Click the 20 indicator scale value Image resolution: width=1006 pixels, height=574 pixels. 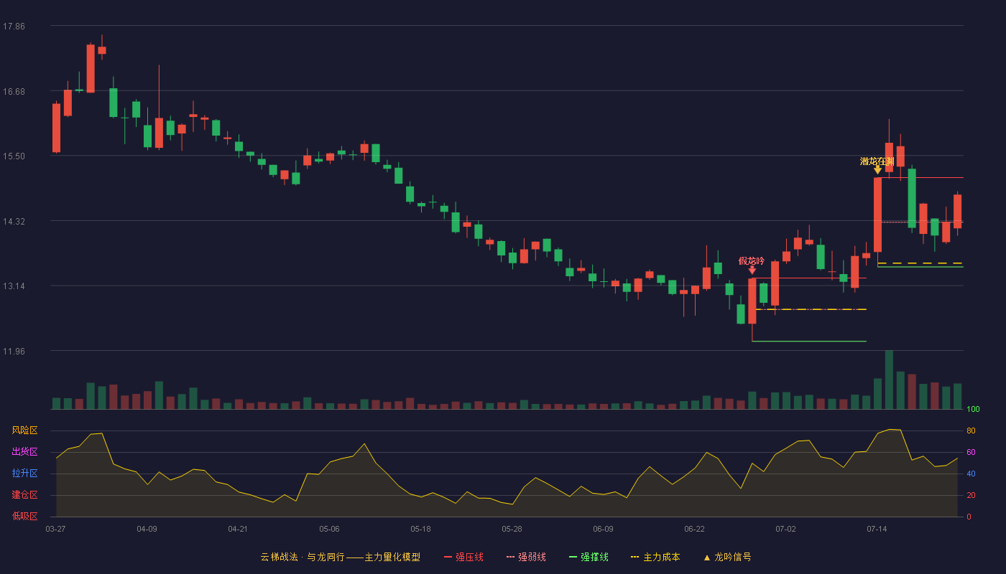pos(971,495)
